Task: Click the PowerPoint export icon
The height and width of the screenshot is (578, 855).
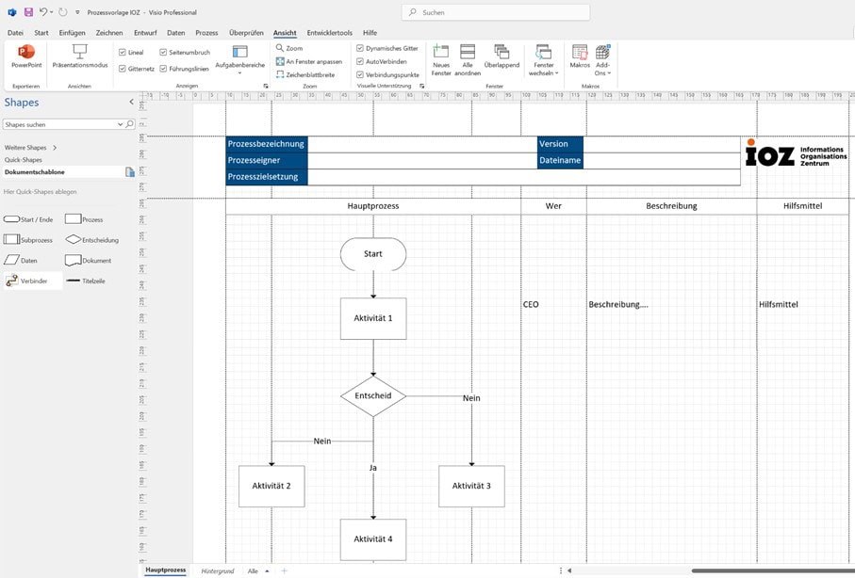Action: pos(25,53)
